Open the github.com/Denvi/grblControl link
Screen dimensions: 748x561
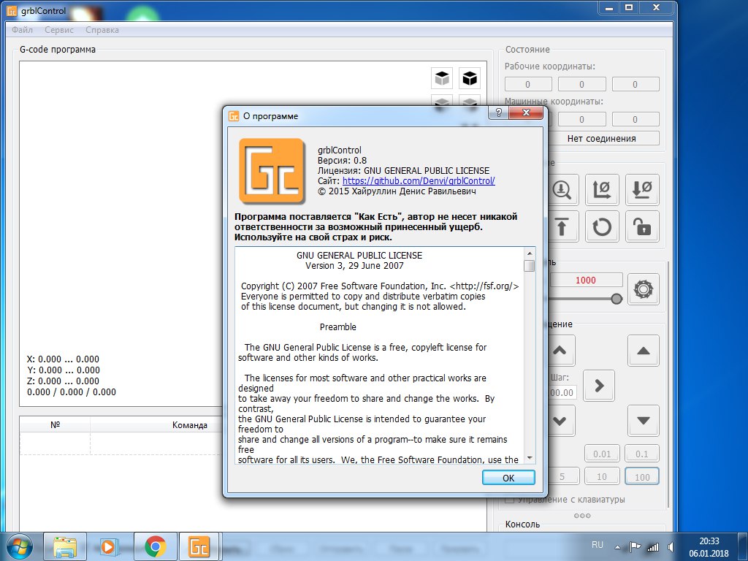click(419, 181)
